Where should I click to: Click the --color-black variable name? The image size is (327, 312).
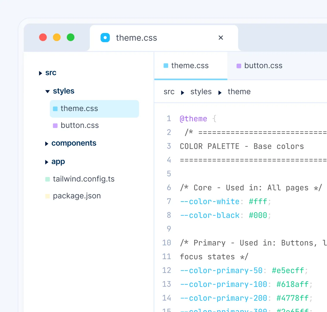pos(210,215)
